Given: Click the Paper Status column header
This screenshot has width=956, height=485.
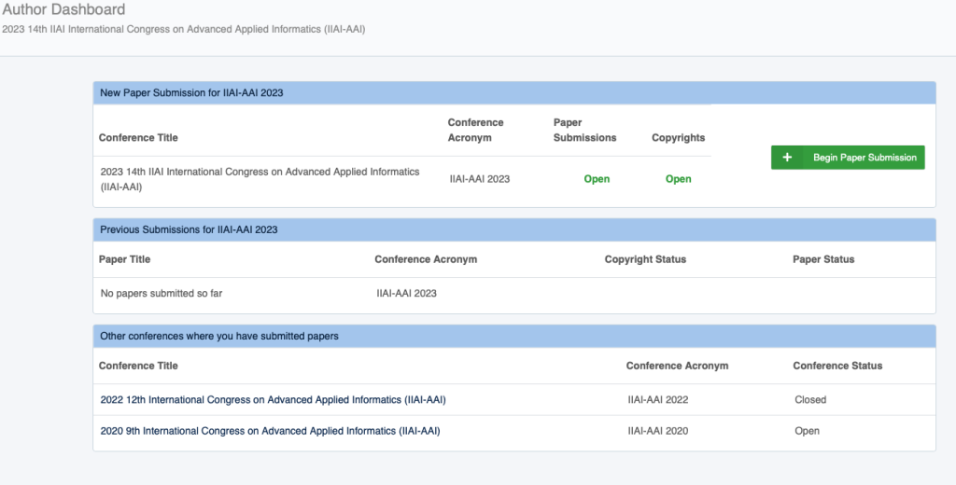Looking at the screenshot, I should pyautogui.click(x=823, y=259).
